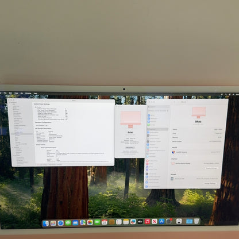Collapse the Hardware section in System Information
This screenshot has width=239, height=239.
tap(10, 103)
